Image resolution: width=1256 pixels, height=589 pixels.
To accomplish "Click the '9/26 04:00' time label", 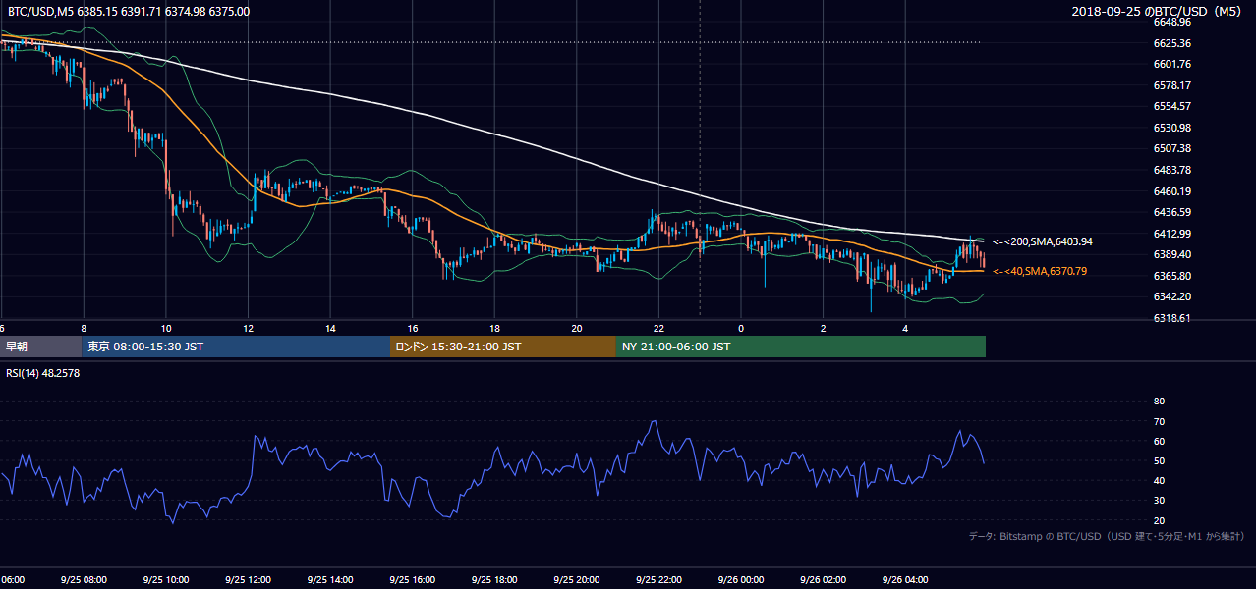I will [x=905, y=579].
